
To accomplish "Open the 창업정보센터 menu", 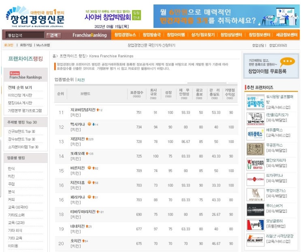I will (259, 35).
